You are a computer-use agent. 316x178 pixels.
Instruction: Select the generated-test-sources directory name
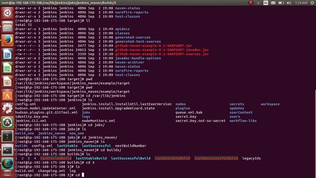click(x=138, y=42)
